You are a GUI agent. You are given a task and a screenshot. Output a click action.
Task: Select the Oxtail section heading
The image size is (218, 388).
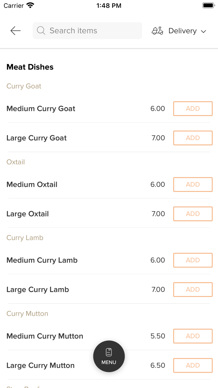click(x=16, y=162)
